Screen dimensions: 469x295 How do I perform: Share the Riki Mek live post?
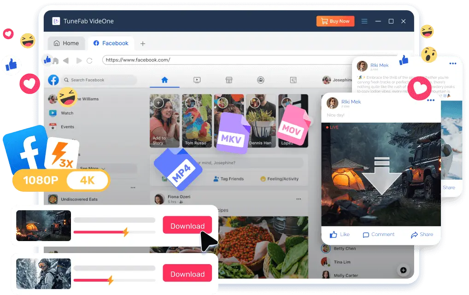(422, 235)
